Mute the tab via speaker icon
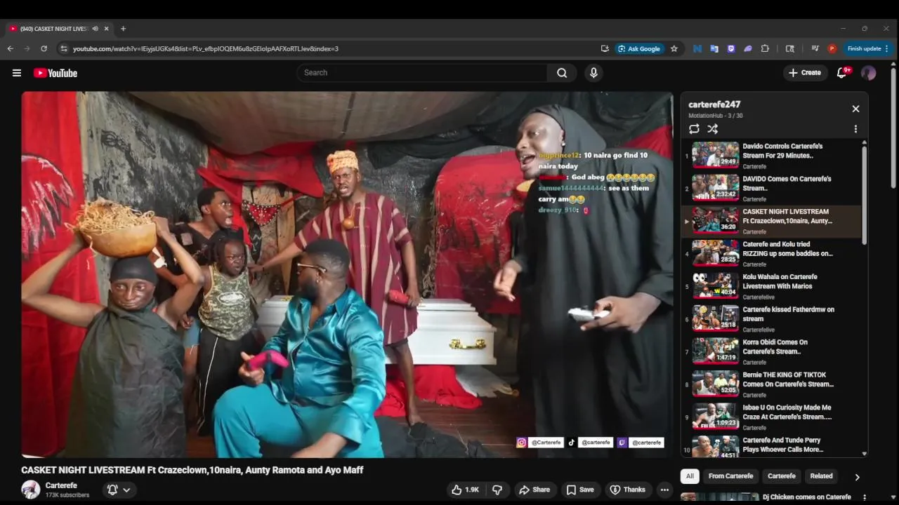 click(x=95, y=29)
